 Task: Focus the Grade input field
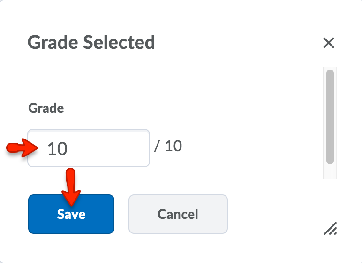89,148
